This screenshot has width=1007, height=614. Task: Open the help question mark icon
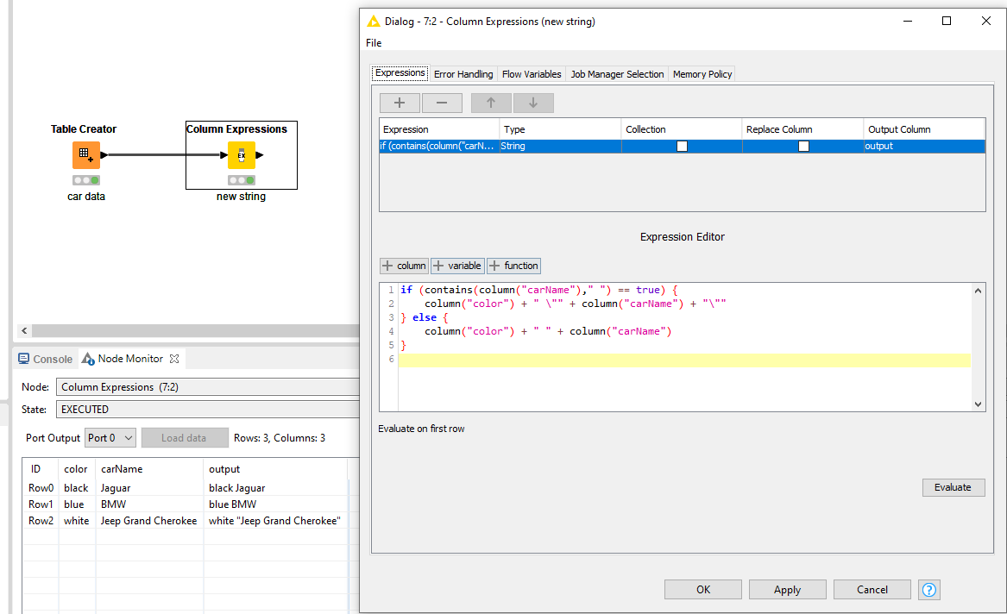click(x=929, y=590)
